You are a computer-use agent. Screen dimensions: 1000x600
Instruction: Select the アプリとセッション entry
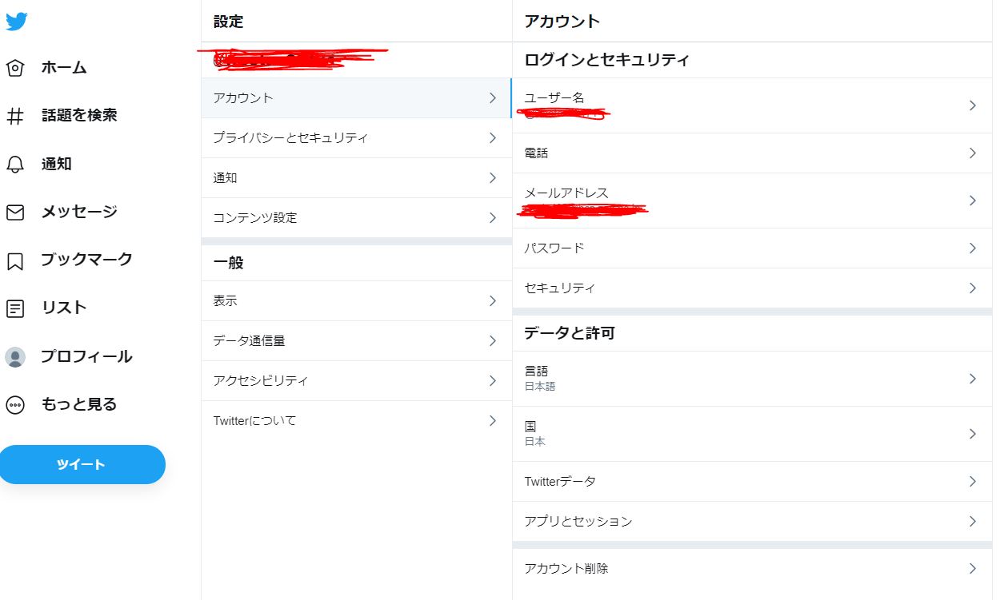click(578, 522)
